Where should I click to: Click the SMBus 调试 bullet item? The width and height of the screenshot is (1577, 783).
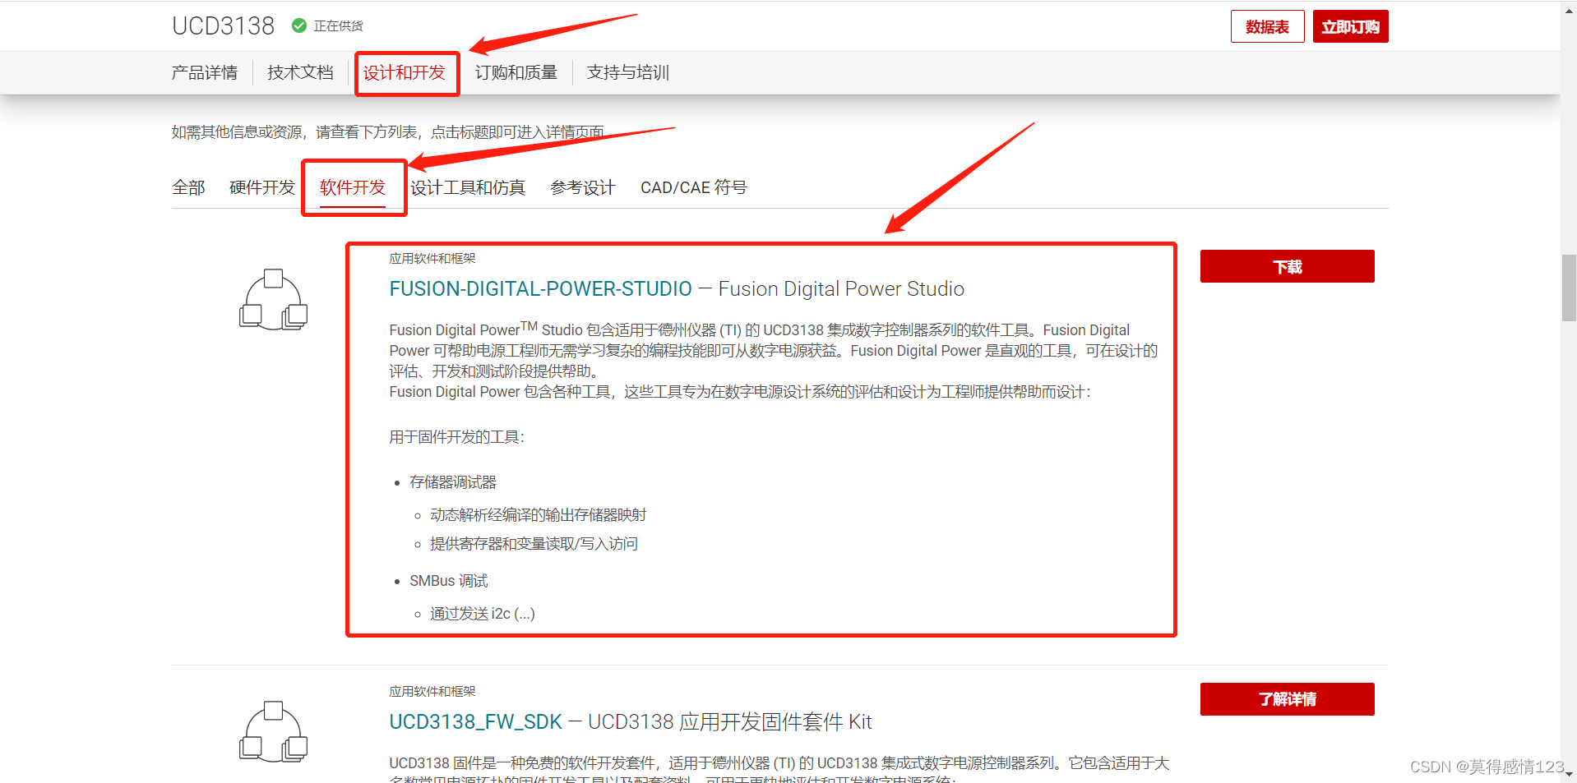(449, 581)
